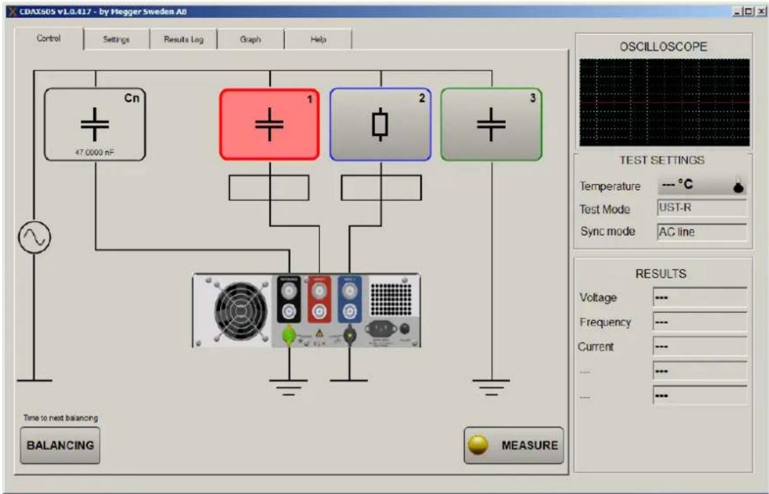
Task: Click the warning triangle on instrument panel
Action: click(320, 334)
